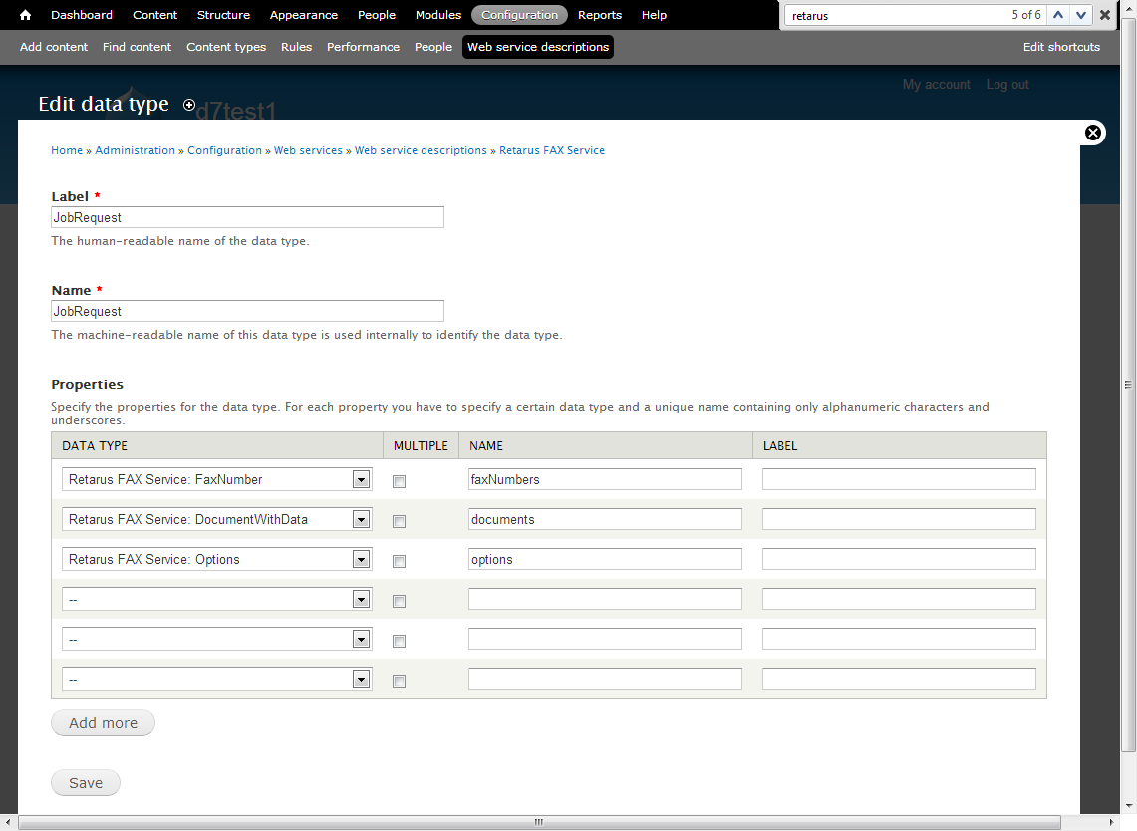This screenshot has height=831, width=1137.
Task: Tick Multiple checkbox in second empty row
Action: click(x=399, y=641)
